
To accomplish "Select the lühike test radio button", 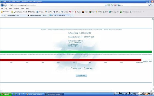I will [71, 68].
